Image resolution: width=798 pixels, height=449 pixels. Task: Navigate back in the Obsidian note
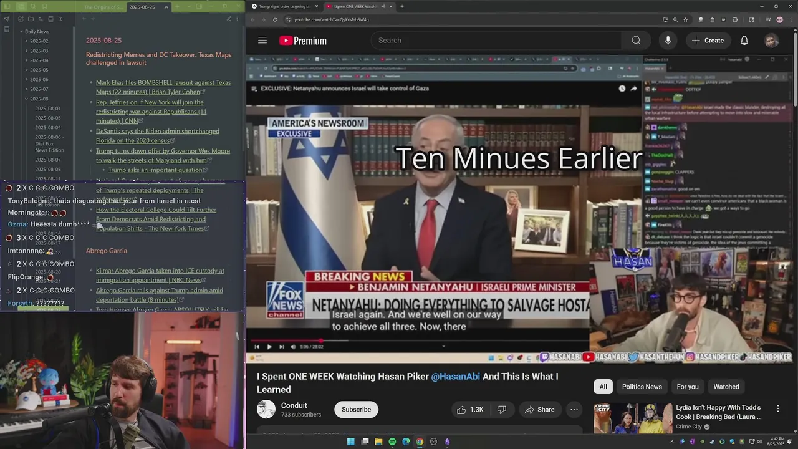[x=85, y=19]
